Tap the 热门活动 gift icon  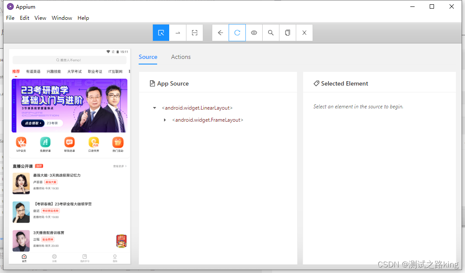[118, 142]
